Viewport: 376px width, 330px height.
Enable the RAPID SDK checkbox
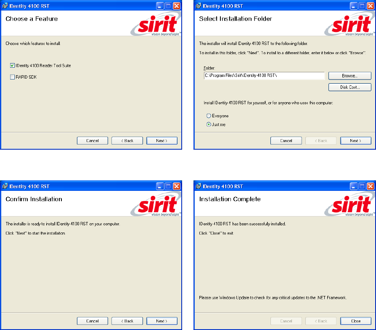click(13, 77)
